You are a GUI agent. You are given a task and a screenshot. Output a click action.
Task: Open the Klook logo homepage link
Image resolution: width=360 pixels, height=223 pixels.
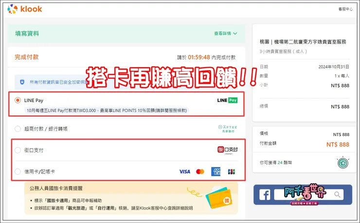point(24,9)
